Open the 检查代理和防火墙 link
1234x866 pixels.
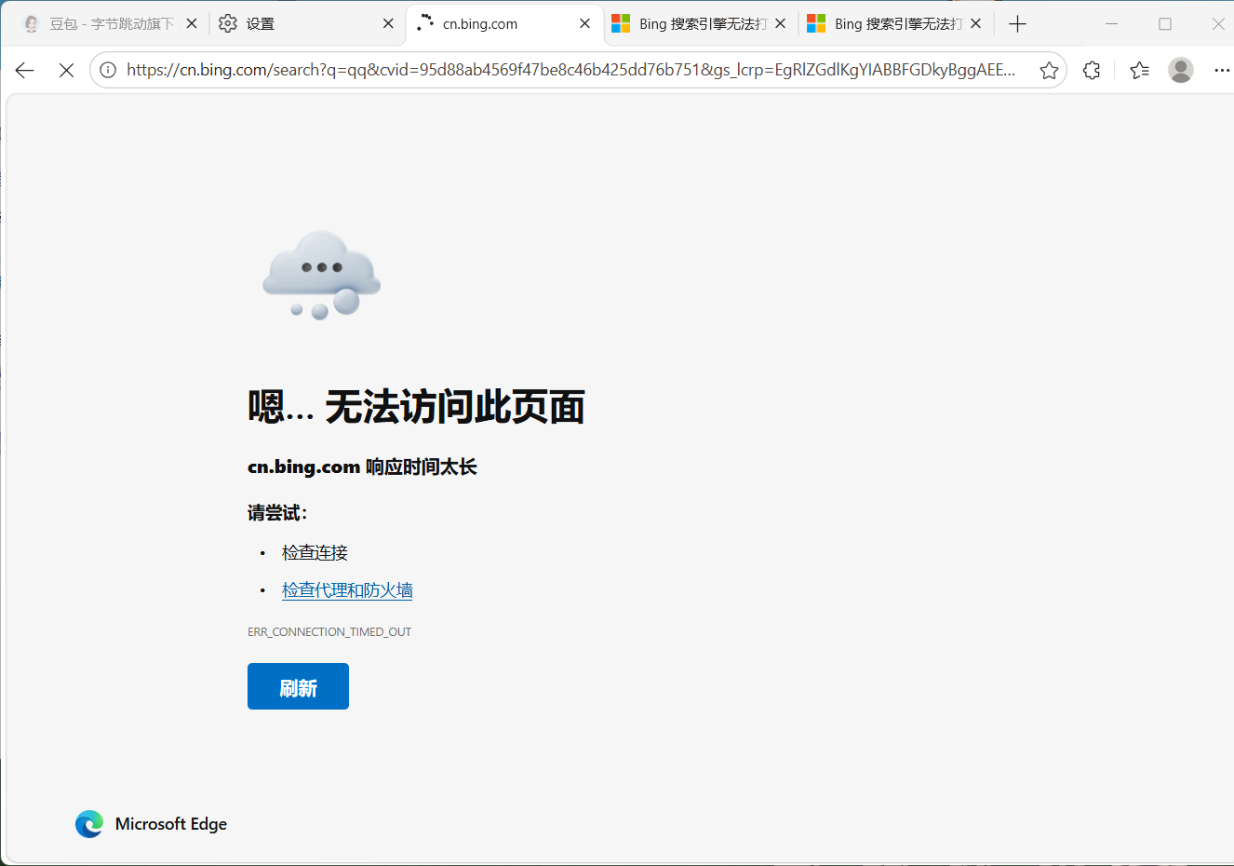tap(347, 590)
